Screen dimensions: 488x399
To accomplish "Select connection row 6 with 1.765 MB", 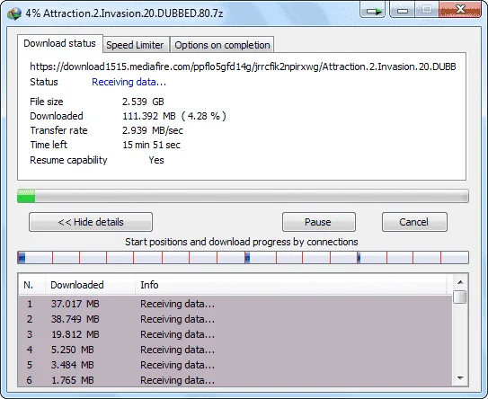I will click(235, 380).
